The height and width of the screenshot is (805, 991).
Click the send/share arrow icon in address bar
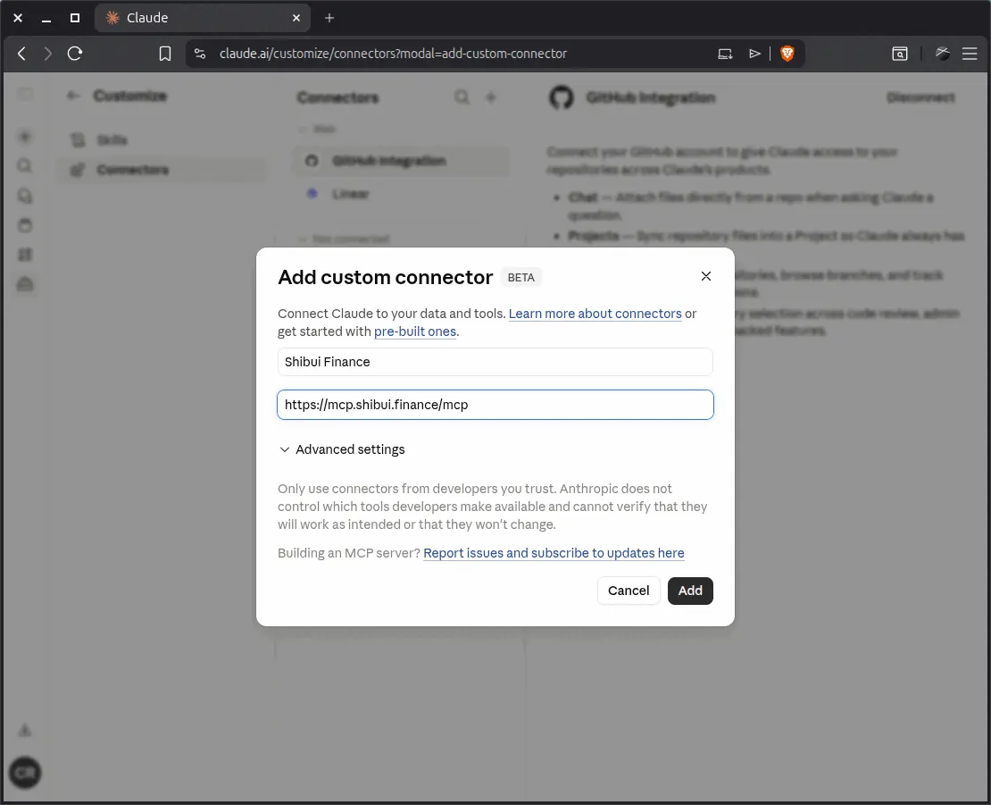(754, 54)
